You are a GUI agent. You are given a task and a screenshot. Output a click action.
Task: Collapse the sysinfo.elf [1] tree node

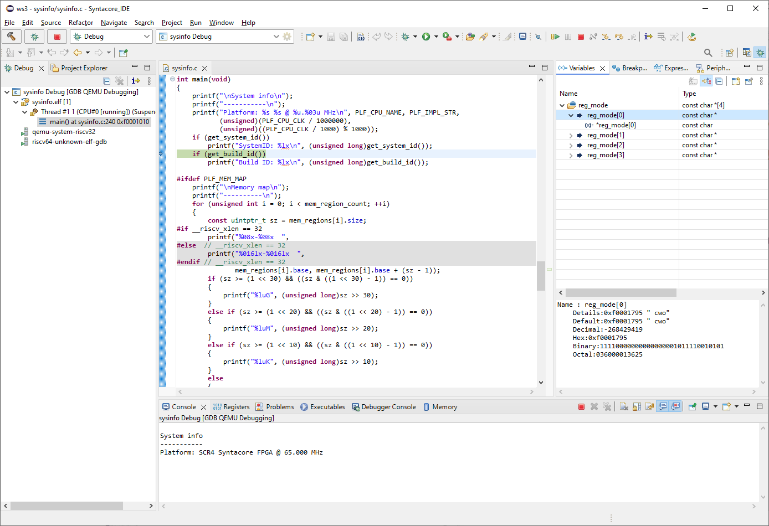[x=16, y=102]
